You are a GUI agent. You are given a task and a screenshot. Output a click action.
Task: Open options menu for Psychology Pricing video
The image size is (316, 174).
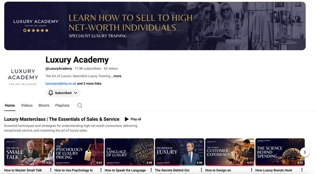101,170
